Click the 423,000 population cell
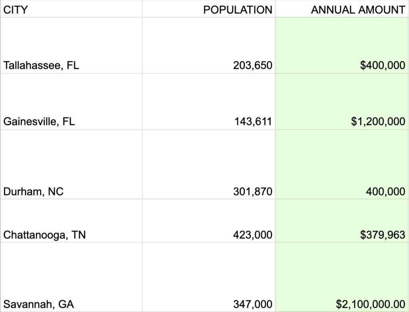This screenshot has width=409, height=312. pos(252,235)
